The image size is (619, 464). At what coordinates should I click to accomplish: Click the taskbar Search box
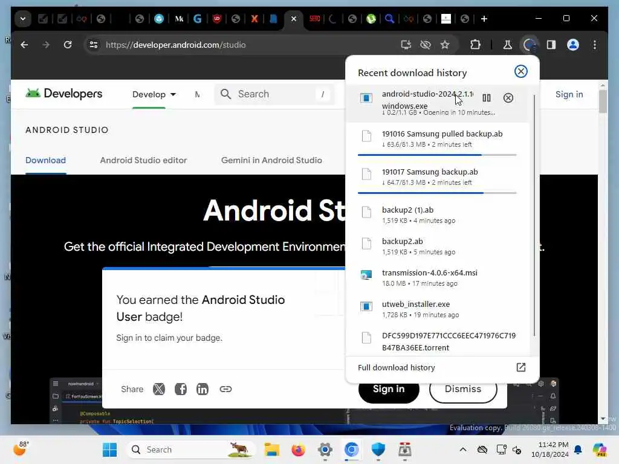coord(191,449)
